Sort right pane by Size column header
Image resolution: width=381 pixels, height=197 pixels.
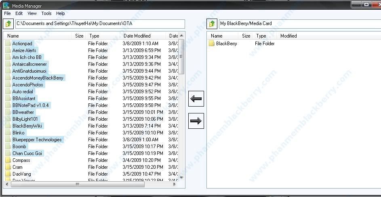[246, 36]
